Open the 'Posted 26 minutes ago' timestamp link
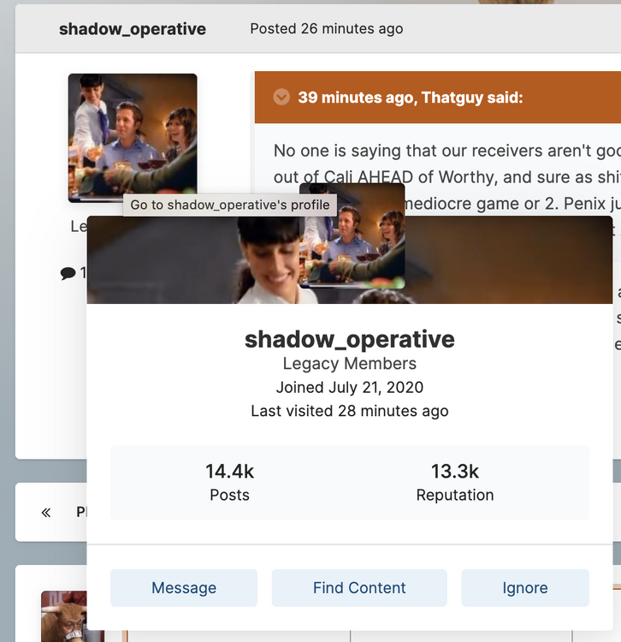The image size is (621, 642). coord(326,29)
